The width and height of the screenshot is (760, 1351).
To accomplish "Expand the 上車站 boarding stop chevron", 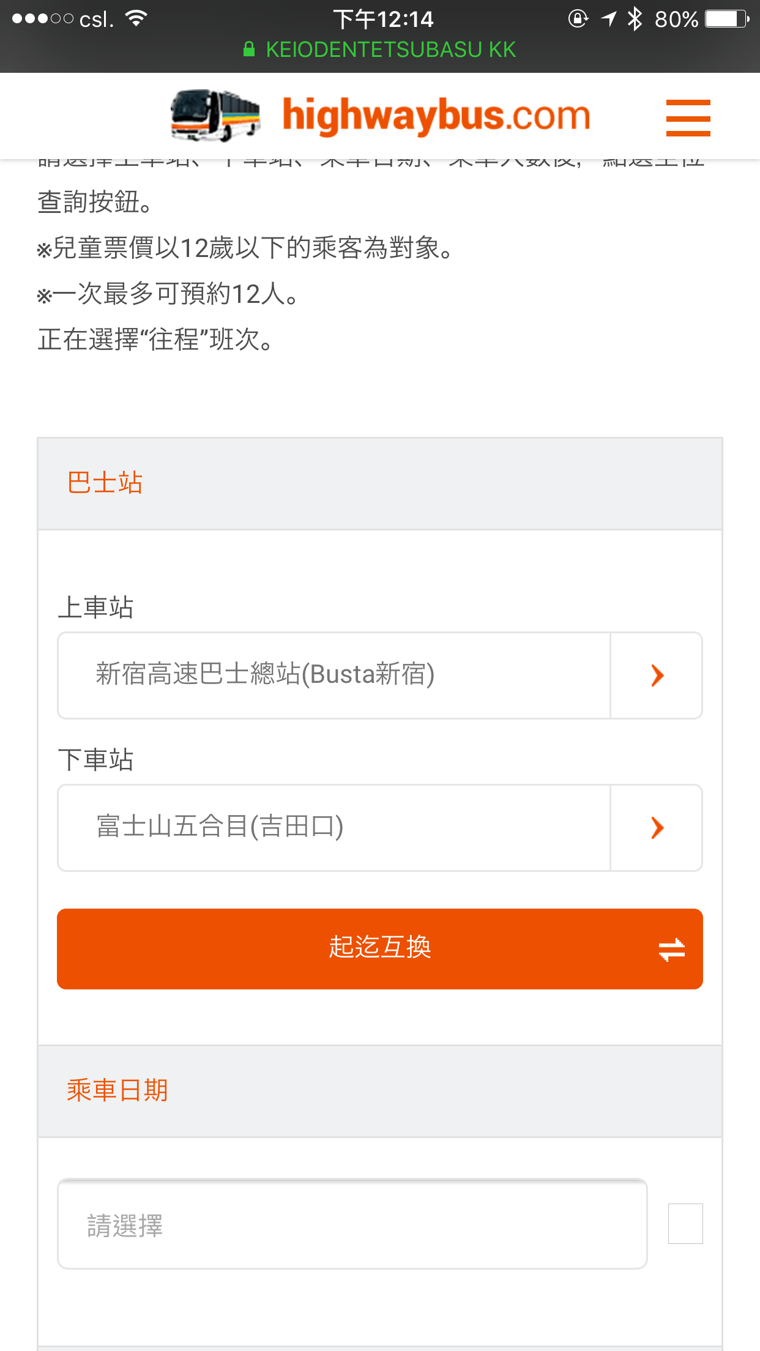I will click(x=657, y=675).
